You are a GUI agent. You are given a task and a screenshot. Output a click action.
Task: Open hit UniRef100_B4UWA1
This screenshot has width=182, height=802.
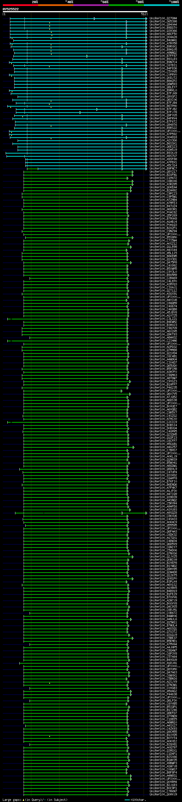(x=163, y=40)
